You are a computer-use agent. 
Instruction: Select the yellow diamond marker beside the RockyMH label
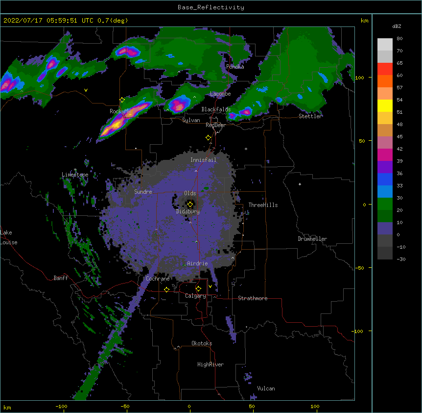click(122, 100)
